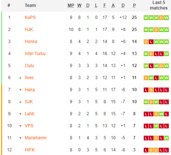Screen dimensions: 171x155
Task: Click the MP column header
Action: click(x=71, y=5)
